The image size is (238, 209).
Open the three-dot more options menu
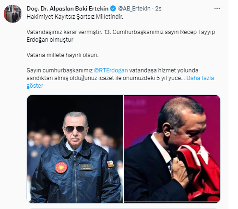(217, 9)
